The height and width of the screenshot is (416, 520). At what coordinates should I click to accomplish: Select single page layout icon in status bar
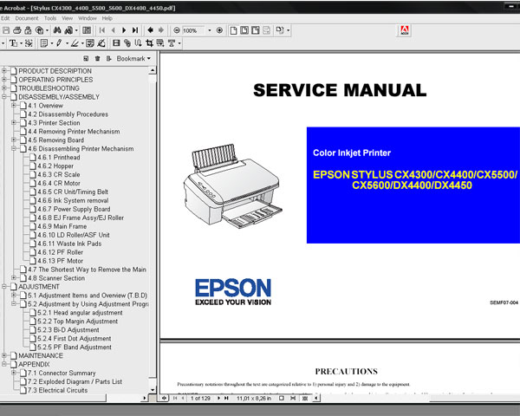pos(281,398)
